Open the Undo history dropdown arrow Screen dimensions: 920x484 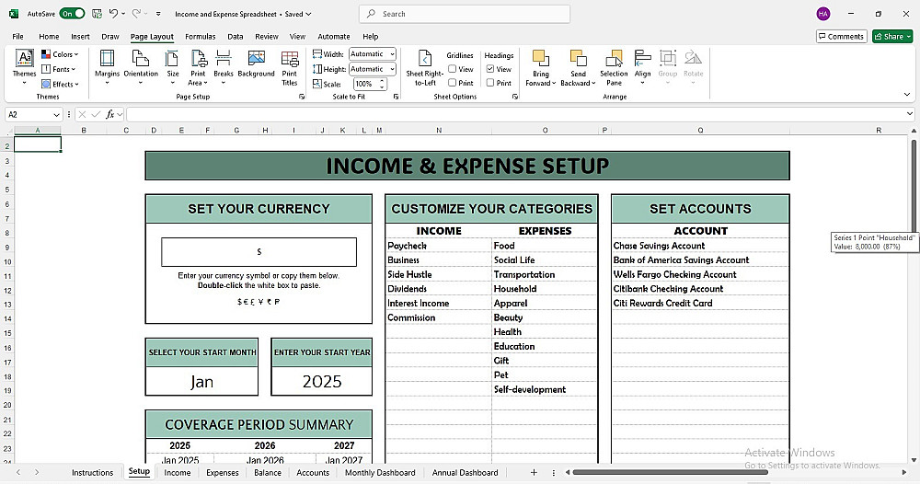point(123,14)
